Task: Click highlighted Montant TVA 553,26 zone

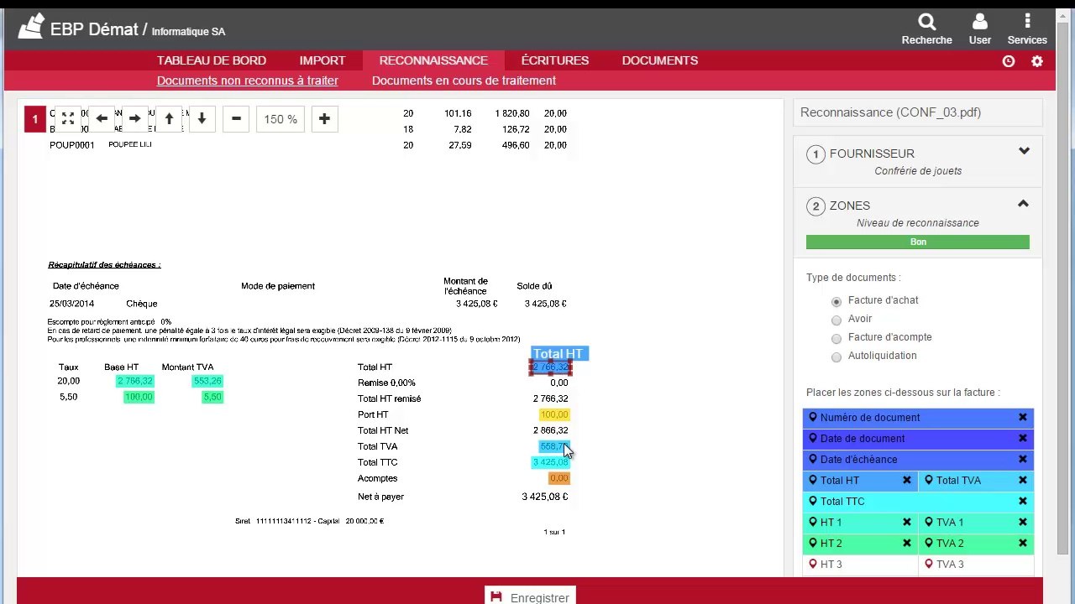Action: click(x=207, y=381)
